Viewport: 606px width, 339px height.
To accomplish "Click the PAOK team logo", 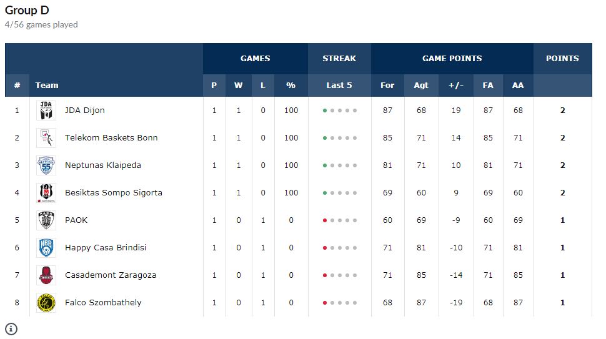I will pos(46,220).
